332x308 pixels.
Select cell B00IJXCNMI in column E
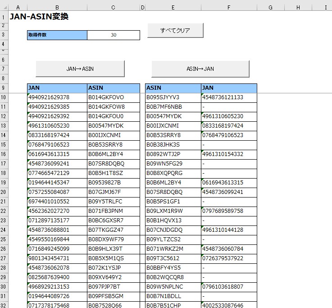click(x=173, y=126)
